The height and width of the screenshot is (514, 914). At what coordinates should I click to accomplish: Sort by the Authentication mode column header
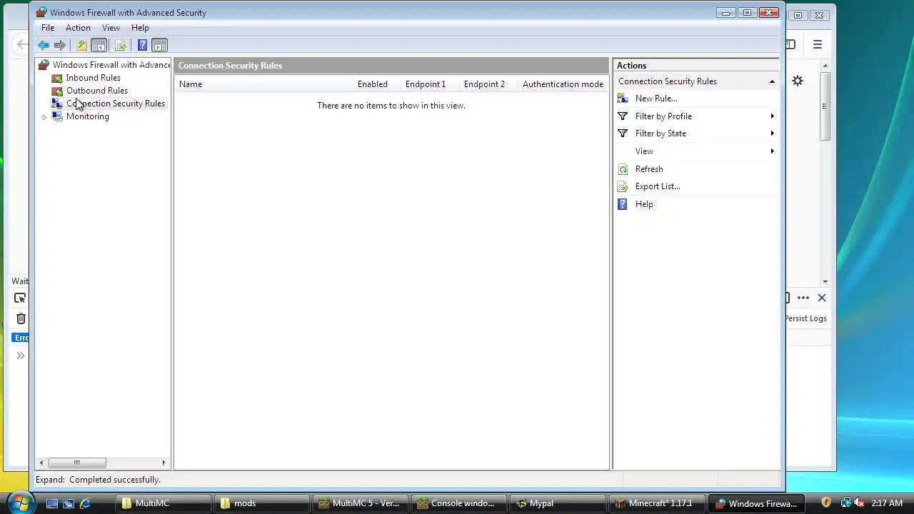563,84
